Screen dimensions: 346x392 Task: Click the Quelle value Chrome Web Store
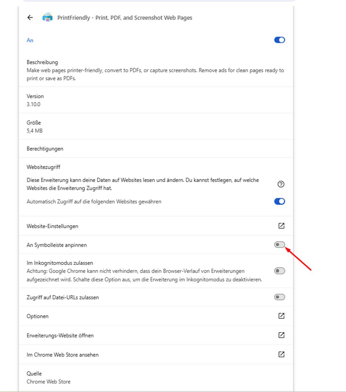[x=49, y=382]
